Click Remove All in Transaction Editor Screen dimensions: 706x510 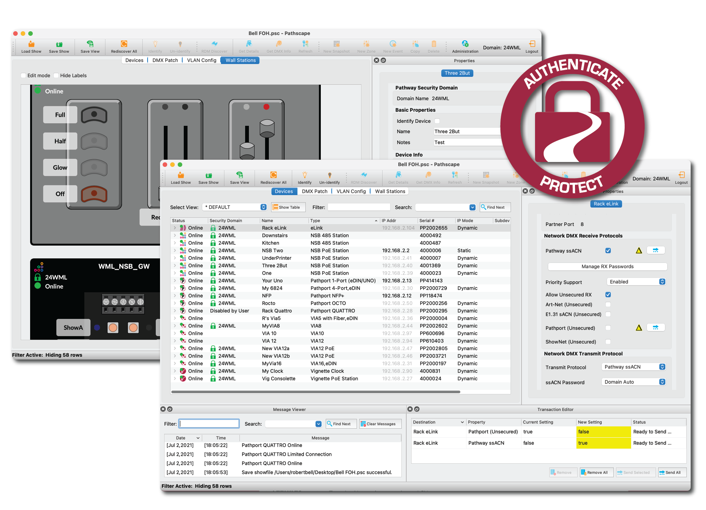597,472
